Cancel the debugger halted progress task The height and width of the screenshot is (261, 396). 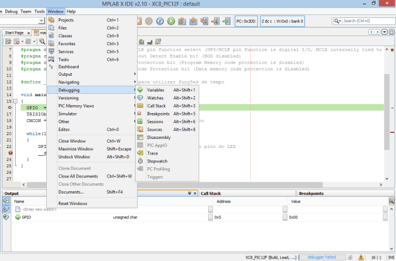click(350, 257)
